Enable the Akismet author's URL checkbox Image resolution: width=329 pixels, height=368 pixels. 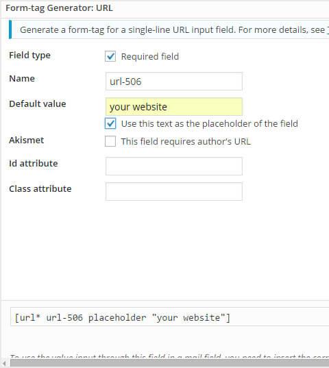[x=110, y=141]
